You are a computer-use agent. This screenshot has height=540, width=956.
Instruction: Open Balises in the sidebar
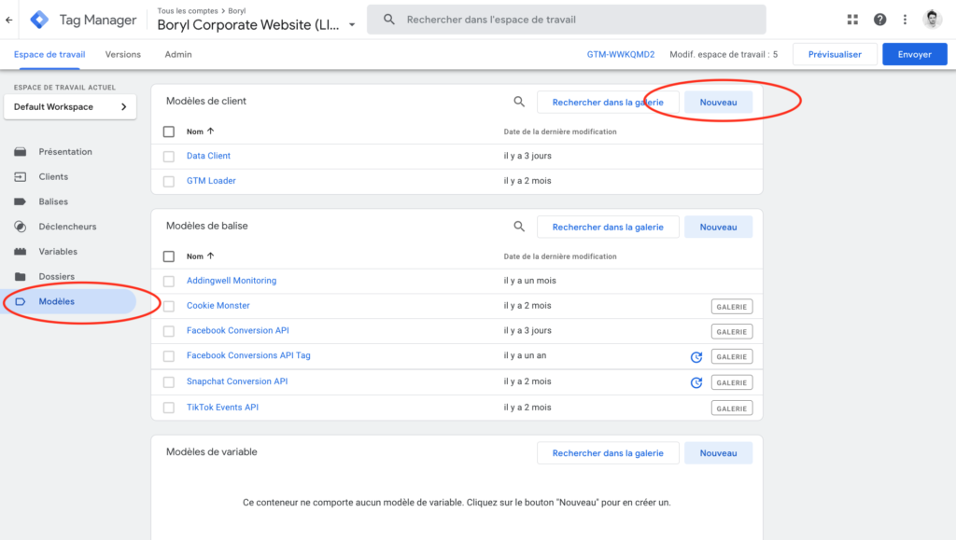pyautogui.click(x=53, y=201)
